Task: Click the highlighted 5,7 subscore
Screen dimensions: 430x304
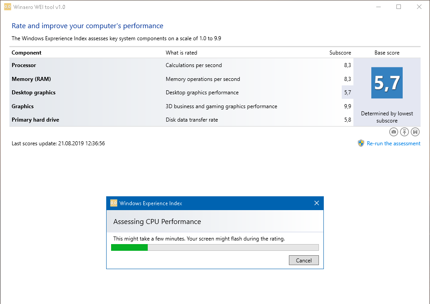Action: [348, 93]
